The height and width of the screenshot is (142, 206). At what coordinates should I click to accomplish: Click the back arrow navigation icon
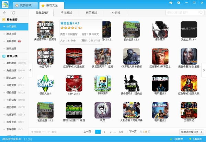click(4, 12)
